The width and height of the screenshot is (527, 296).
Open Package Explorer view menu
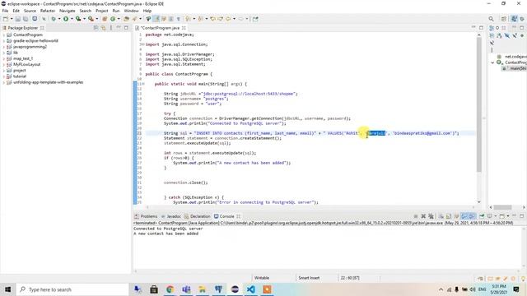point(111,28)
